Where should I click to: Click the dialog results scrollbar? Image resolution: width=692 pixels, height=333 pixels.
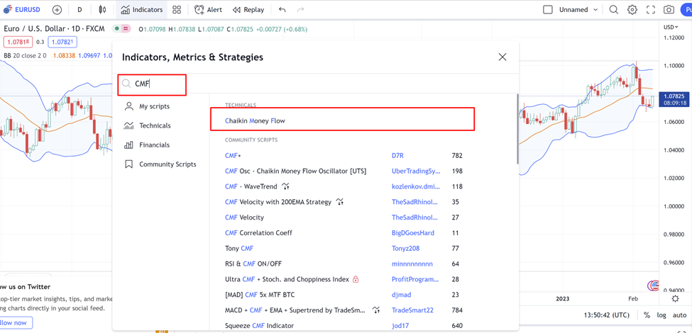click(x=517, y=129)
